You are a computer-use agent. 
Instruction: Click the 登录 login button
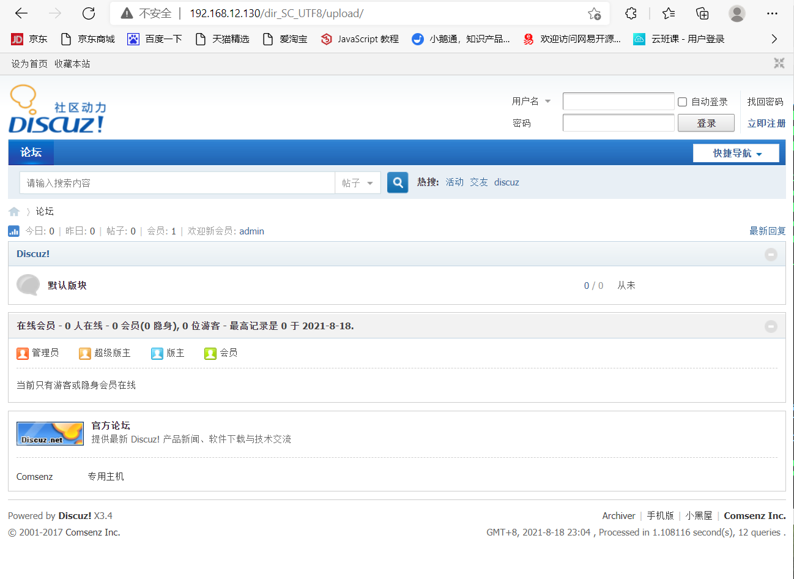point(706,123)
